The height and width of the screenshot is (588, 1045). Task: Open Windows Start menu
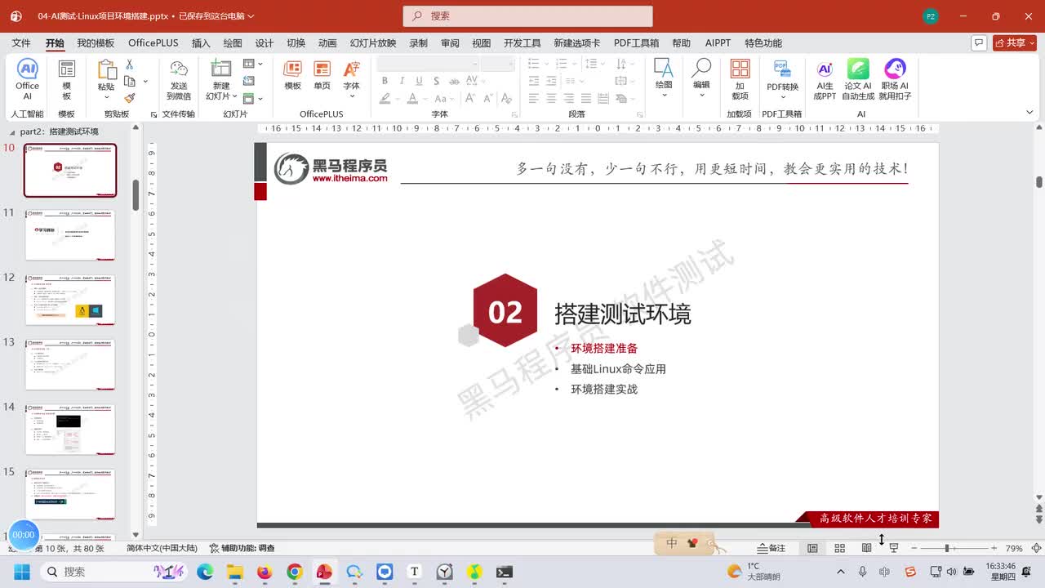(22, 572)
